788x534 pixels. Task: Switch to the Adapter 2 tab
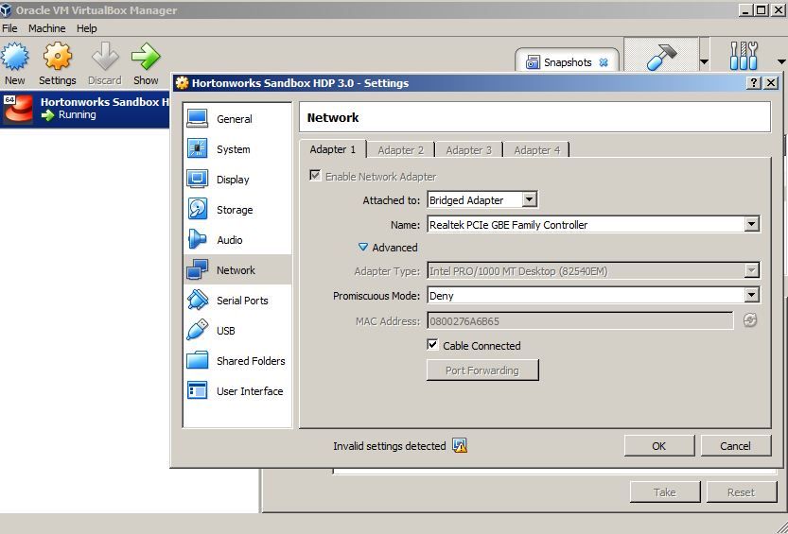(x=400, y=150)
